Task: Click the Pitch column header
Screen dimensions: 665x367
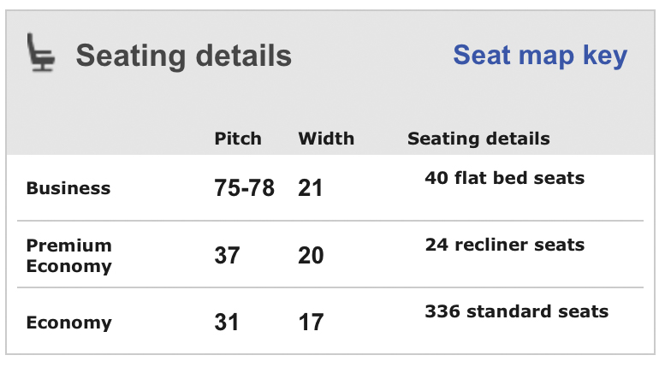Action: point(238,139)
